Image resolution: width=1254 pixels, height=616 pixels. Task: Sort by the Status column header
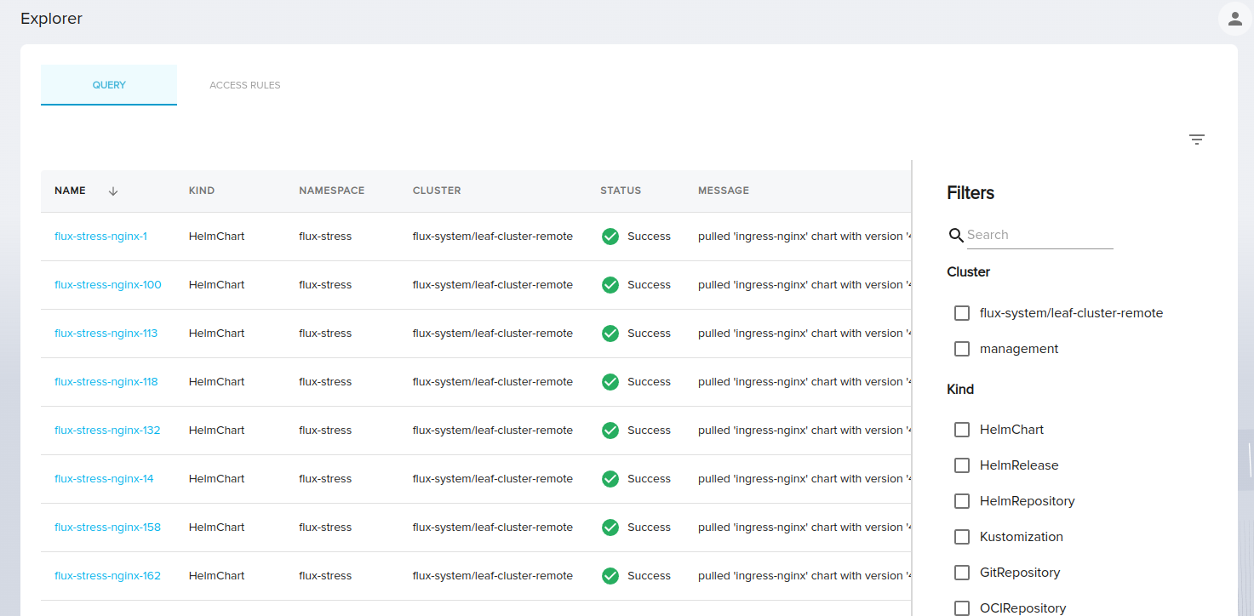click(621, 191)
